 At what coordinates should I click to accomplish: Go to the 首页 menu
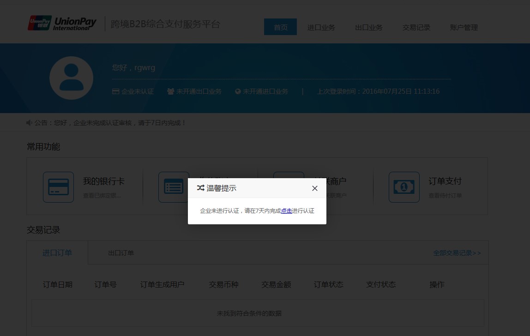(x=280, y=27)
